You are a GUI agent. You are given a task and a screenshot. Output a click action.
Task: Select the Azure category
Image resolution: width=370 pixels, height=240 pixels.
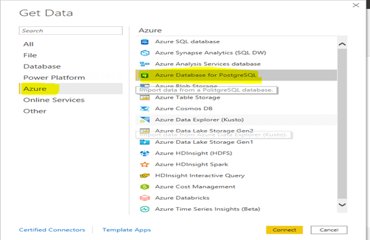pyautogui.click(x=71, y=89)
